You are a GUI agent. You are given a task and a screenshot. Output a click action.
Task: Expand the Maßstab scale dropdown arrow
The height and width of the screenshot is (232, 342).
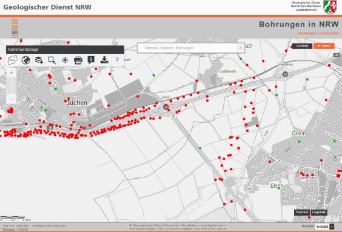point(332,227)
